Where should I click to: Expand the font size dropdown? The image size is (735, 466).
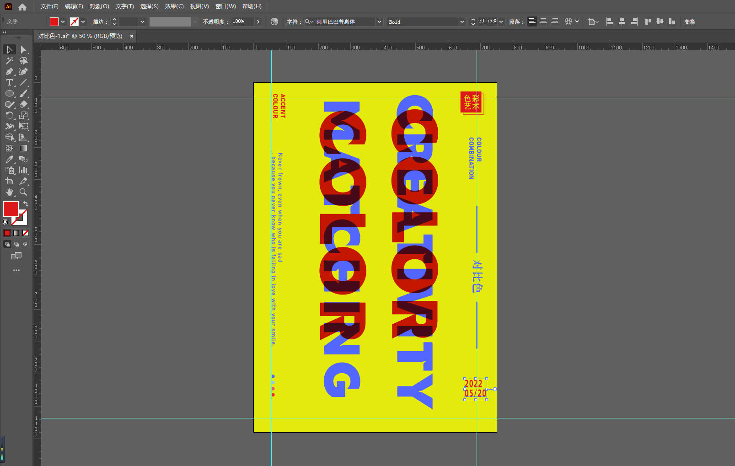(x=501, y=21)
